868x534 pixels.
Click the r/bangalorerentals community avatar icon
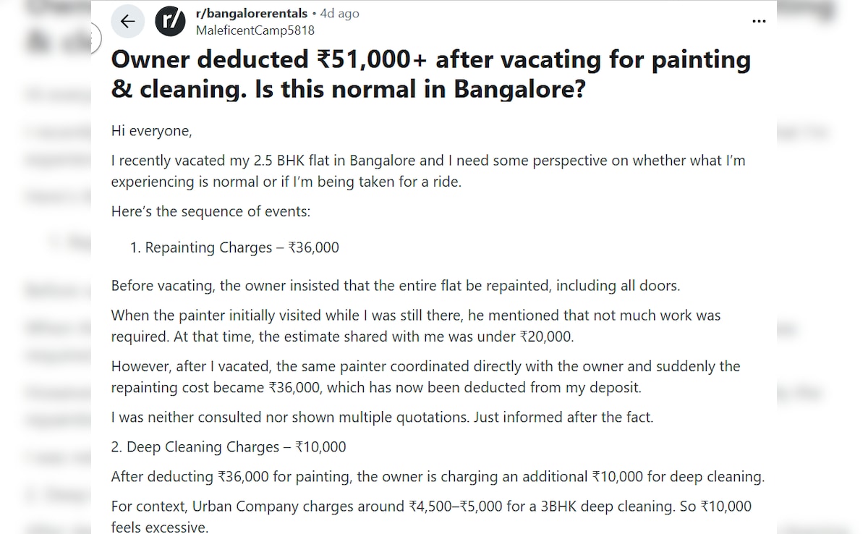170,21
